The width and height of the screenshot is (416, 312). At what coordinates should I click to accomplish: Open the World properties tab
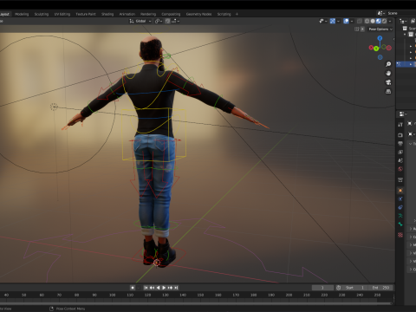[400, 169]
